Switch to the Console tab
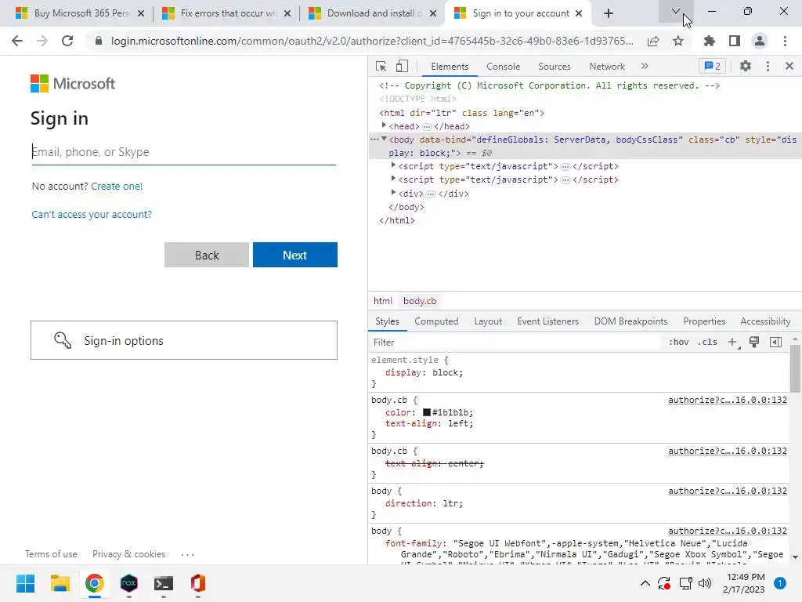Viewport: 802px width, 602px height. point(504,67)
